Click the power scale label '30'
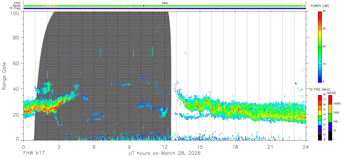This screenshot has height=159, width=344. [x=324, y=29]
